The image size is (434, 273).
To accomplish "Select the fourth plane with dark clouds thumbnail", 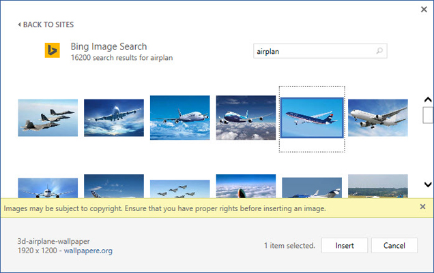I will coord(246,118).
